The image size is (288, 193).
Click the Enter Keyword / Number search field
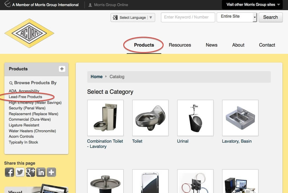tap(188, 17)
